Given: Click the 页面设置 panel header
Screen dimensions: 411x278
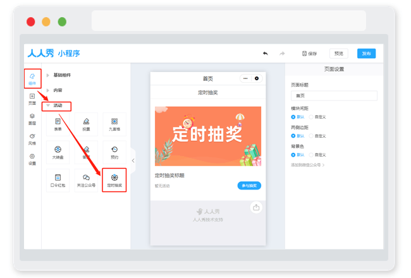Looking at the screenshot, I should (334, 69).
